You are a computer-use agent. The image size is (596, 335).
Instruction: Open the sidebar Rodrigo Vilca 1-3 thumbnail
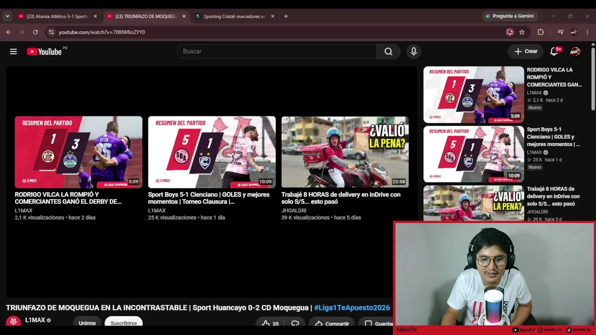(x=474, y=94)
